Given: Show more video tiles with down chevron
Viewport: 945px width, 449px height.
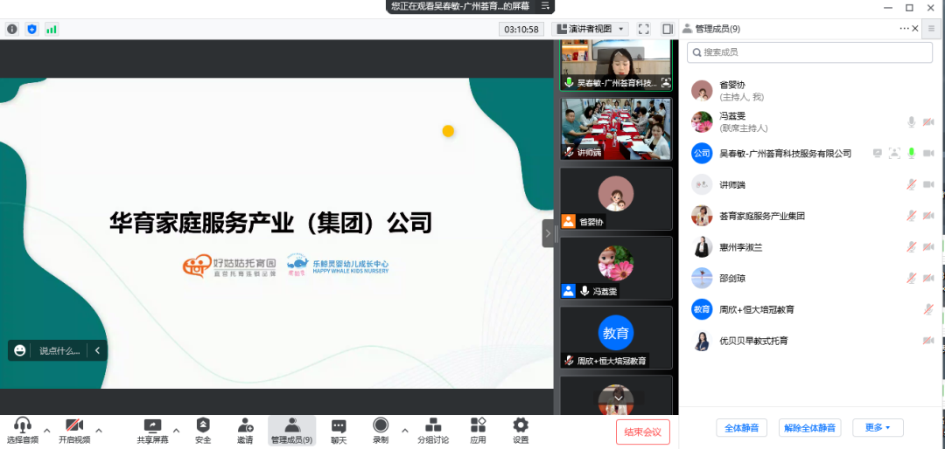Looking at the screenshot, I should (618, 397).
